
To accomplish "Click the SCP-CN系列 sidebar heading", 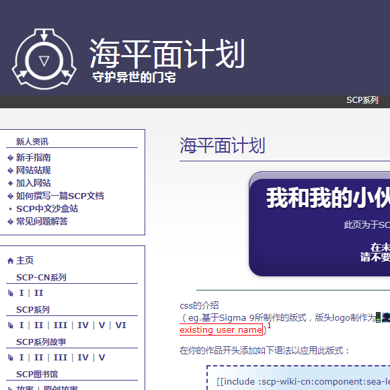I will point(41,277).
